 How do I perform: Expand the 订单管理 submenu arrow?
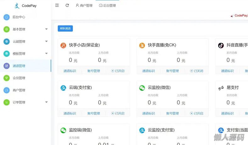pos(46,102)
